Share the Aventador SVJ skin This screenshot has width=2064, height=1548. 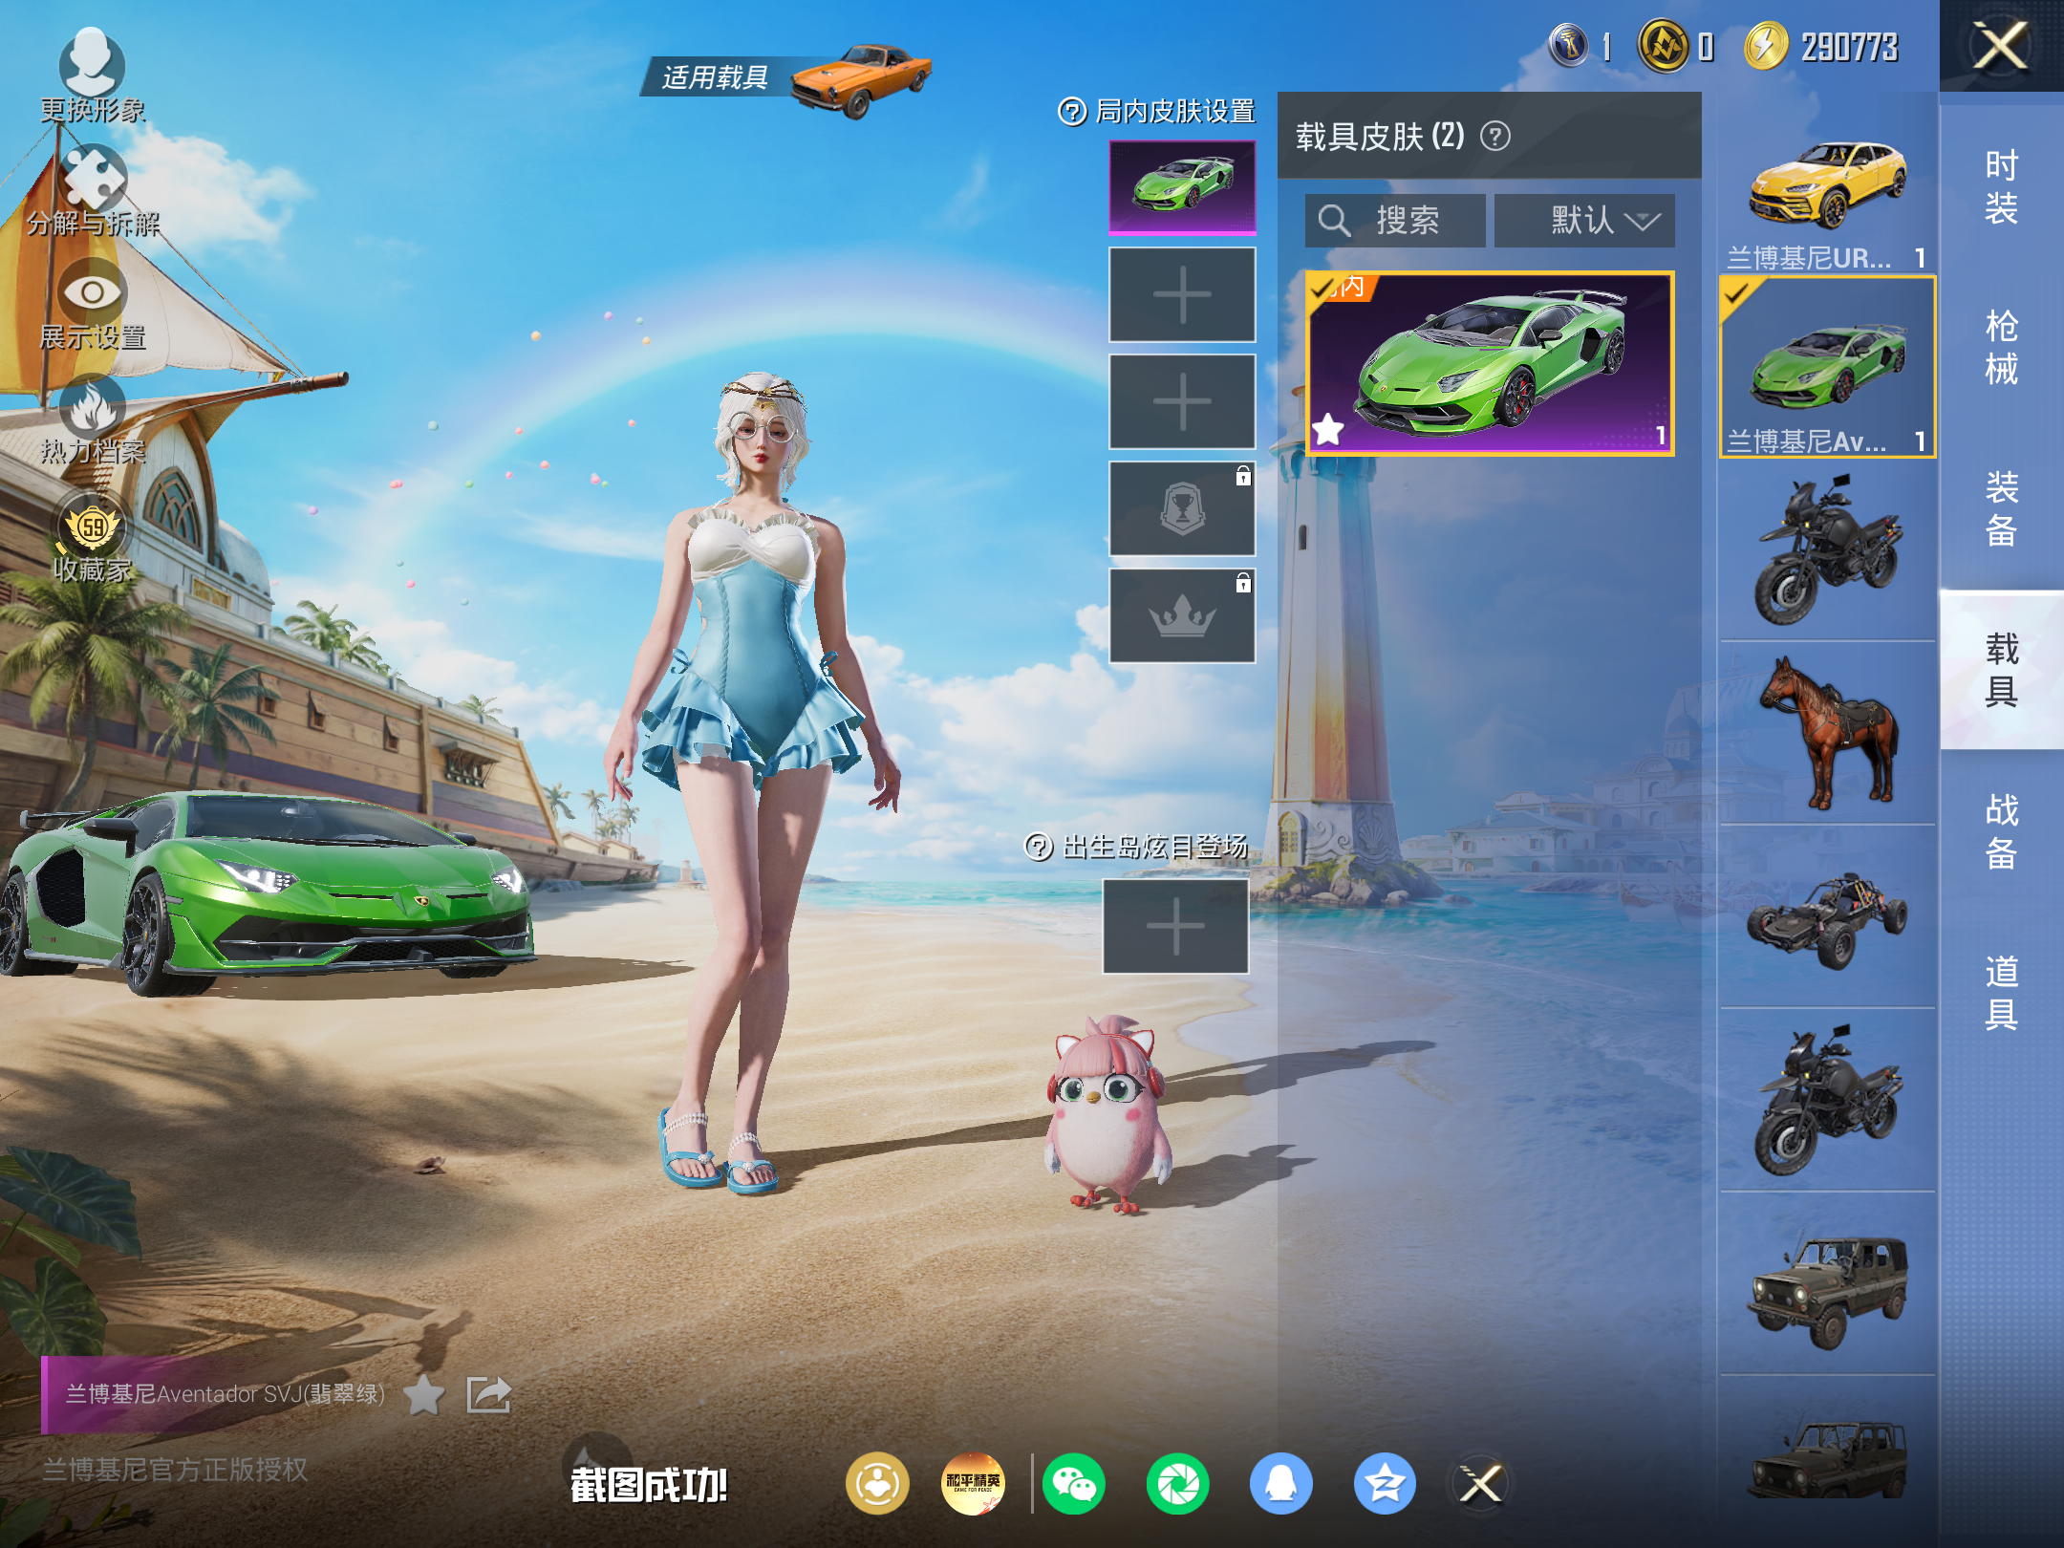488,1394
